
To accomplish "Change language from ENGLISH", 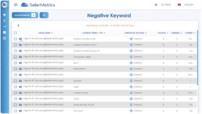I will [x=189, y=5].
